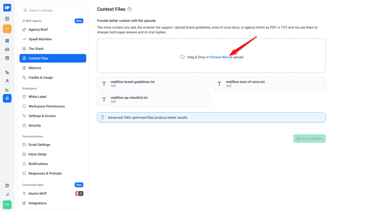Click the Atarim MCP status badge icons
The image size is (370, 211).
79,194
